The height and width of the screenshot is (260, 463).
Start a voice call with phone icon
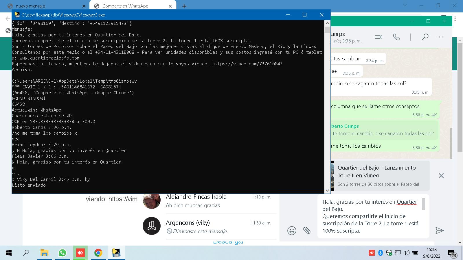(x=396, y=37)
